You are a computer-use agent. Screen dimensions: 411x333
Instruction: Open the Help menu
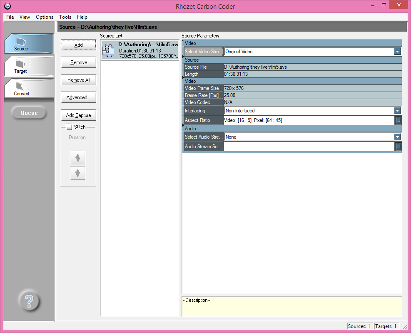click(82, 17)
